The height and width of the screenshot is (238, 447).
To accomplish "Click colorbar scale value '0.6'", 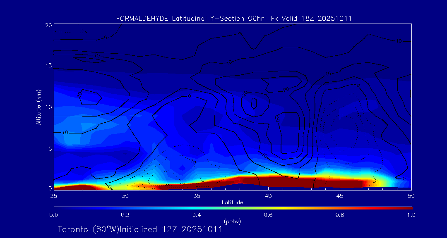I will (x=268, y=215).
